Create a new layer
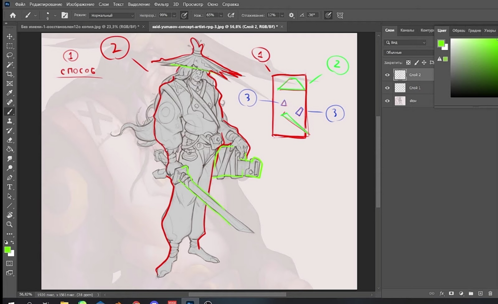Viewport: 498px width, 304px height. tap(480, 293)
